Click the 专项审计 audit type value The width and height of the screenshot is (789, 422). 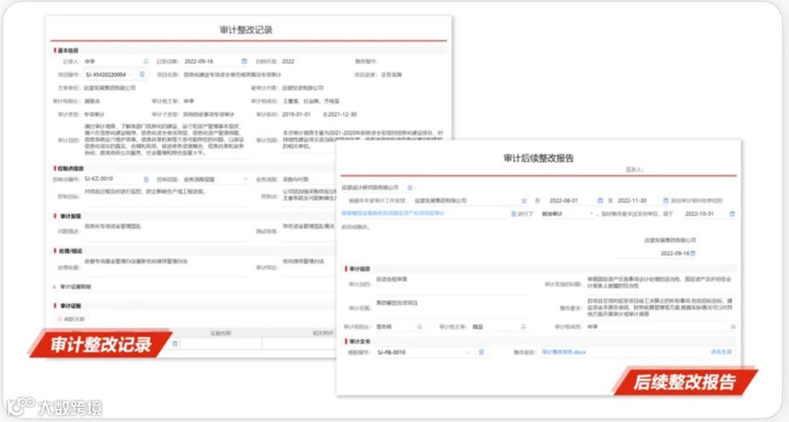[x=94, y=115]
